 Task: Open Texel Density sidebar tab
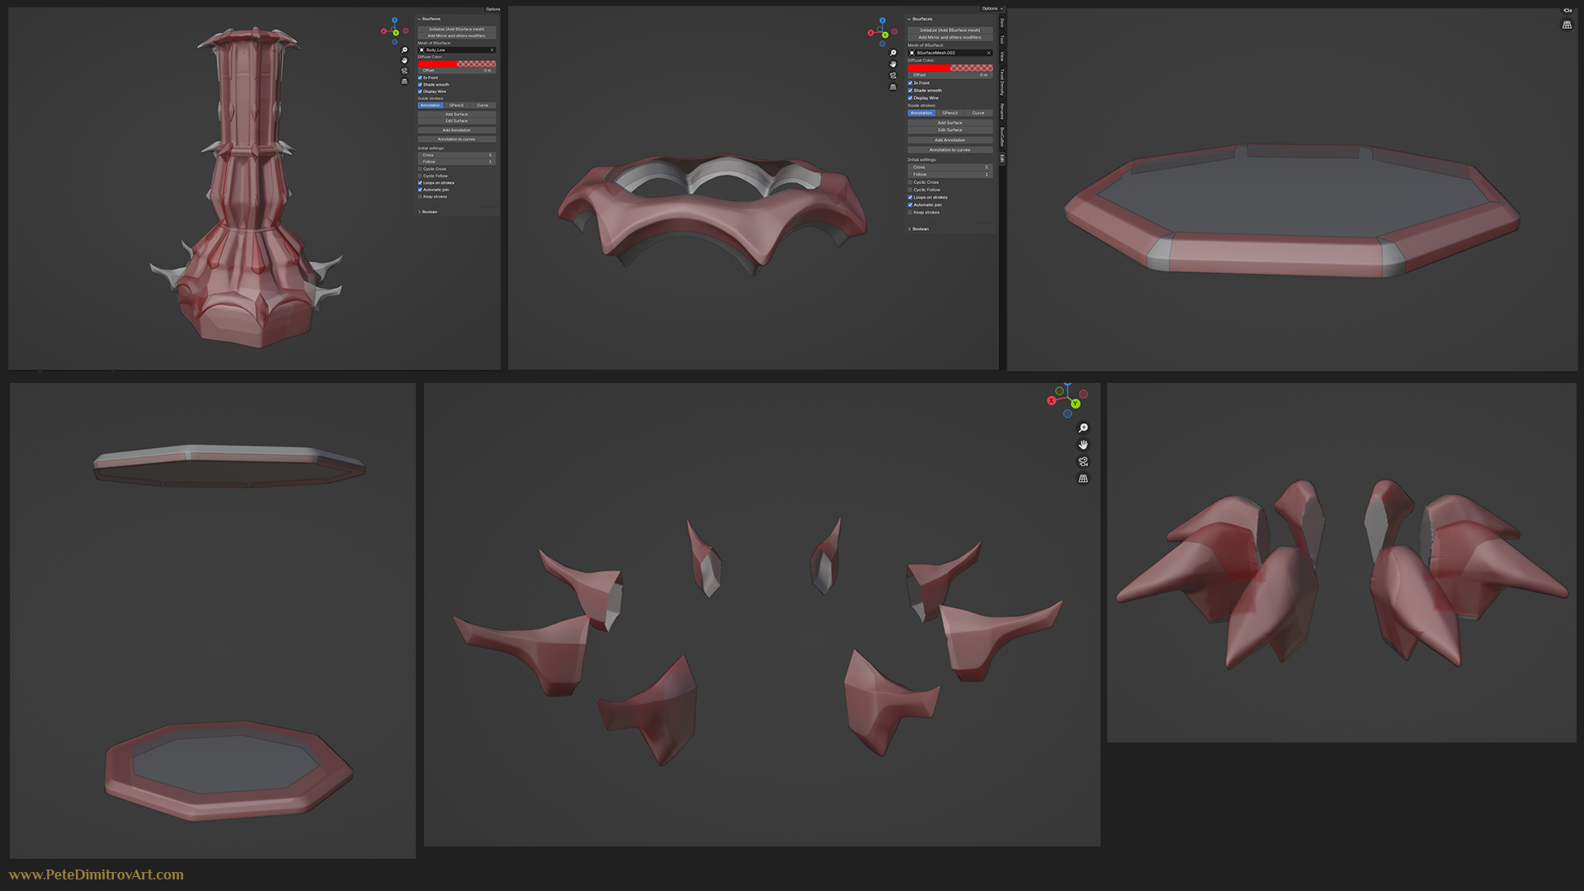[x=1002, y=83]
